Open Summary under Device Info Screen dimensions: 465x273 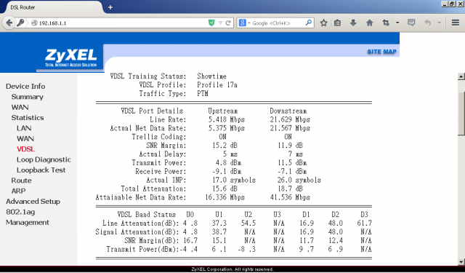coord(28,97)
